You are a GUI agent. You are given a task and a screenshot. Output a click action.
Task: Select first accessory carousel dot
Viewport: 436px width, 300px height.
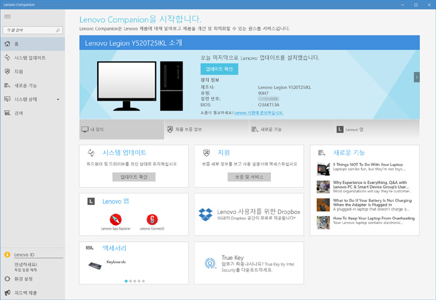click(126, 281)
